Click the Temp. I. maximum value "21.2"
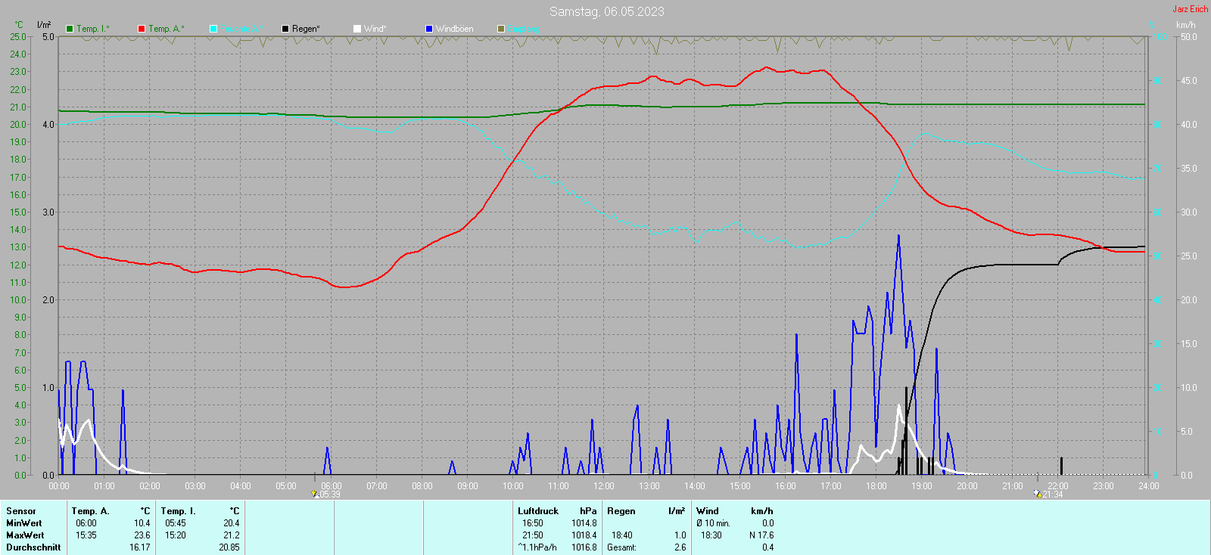Screen dimensions: 1211x555 232,535
